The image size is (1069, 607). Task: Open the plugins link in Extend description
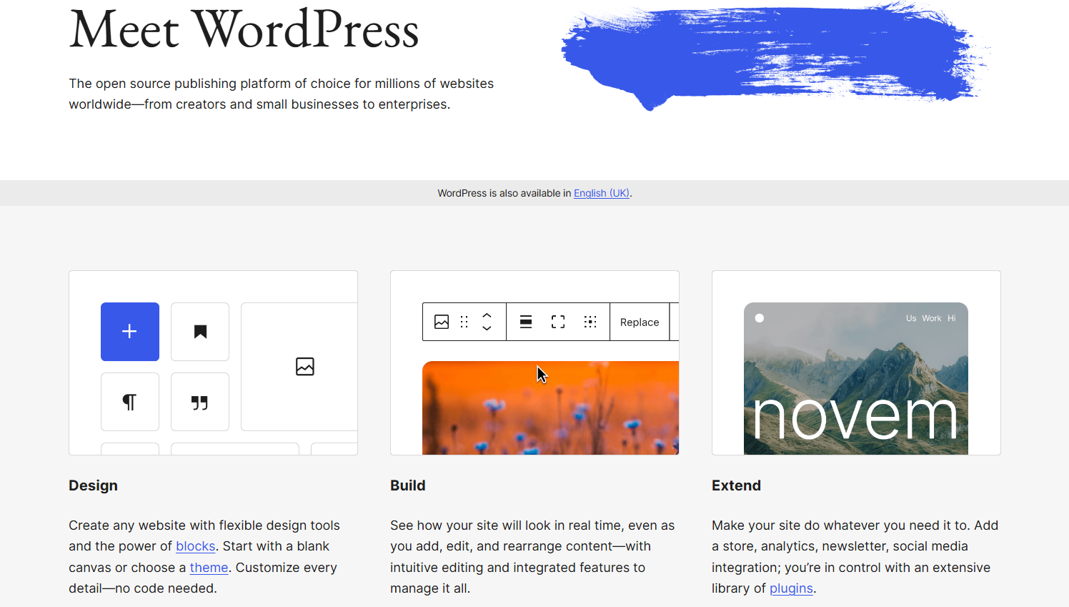coord(791,588)
